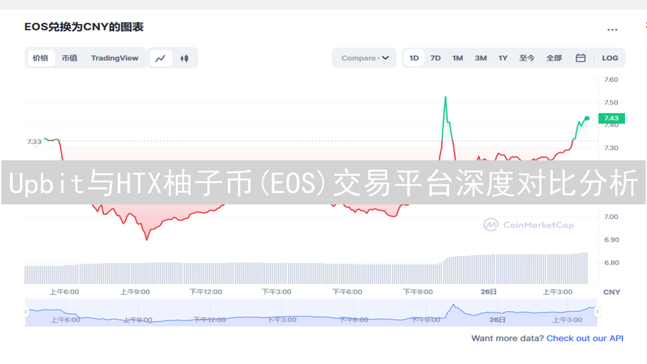Image resolution: width=647 pixels, height=364 pixels.
Task: Open the three-dot more options menu
Action: 612,29
